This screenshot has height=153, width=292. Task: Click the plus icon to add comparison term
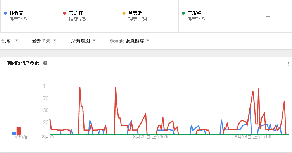tap(268, 16)
